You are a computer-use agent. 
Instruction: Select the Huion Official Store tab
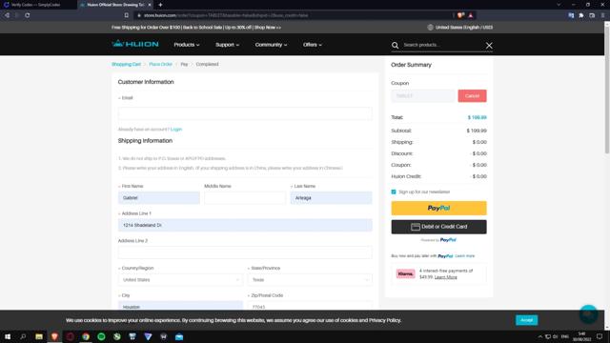pyautogui.click(x=115, y=5)
